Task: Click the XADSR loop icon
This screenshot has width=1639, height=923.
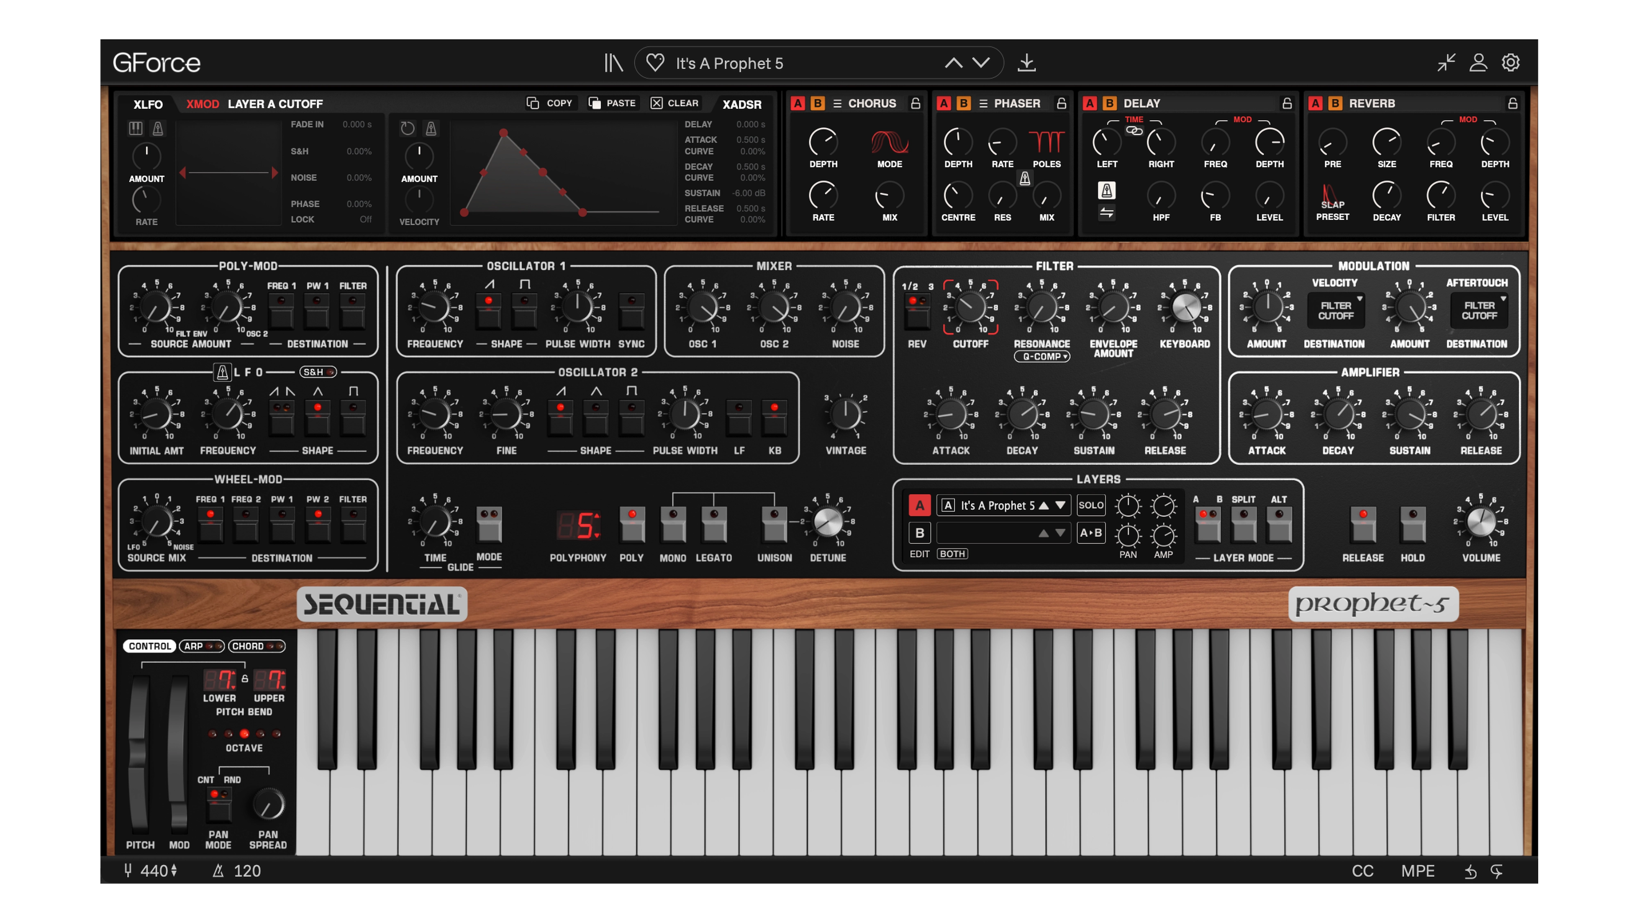Action: click(407, 129)
